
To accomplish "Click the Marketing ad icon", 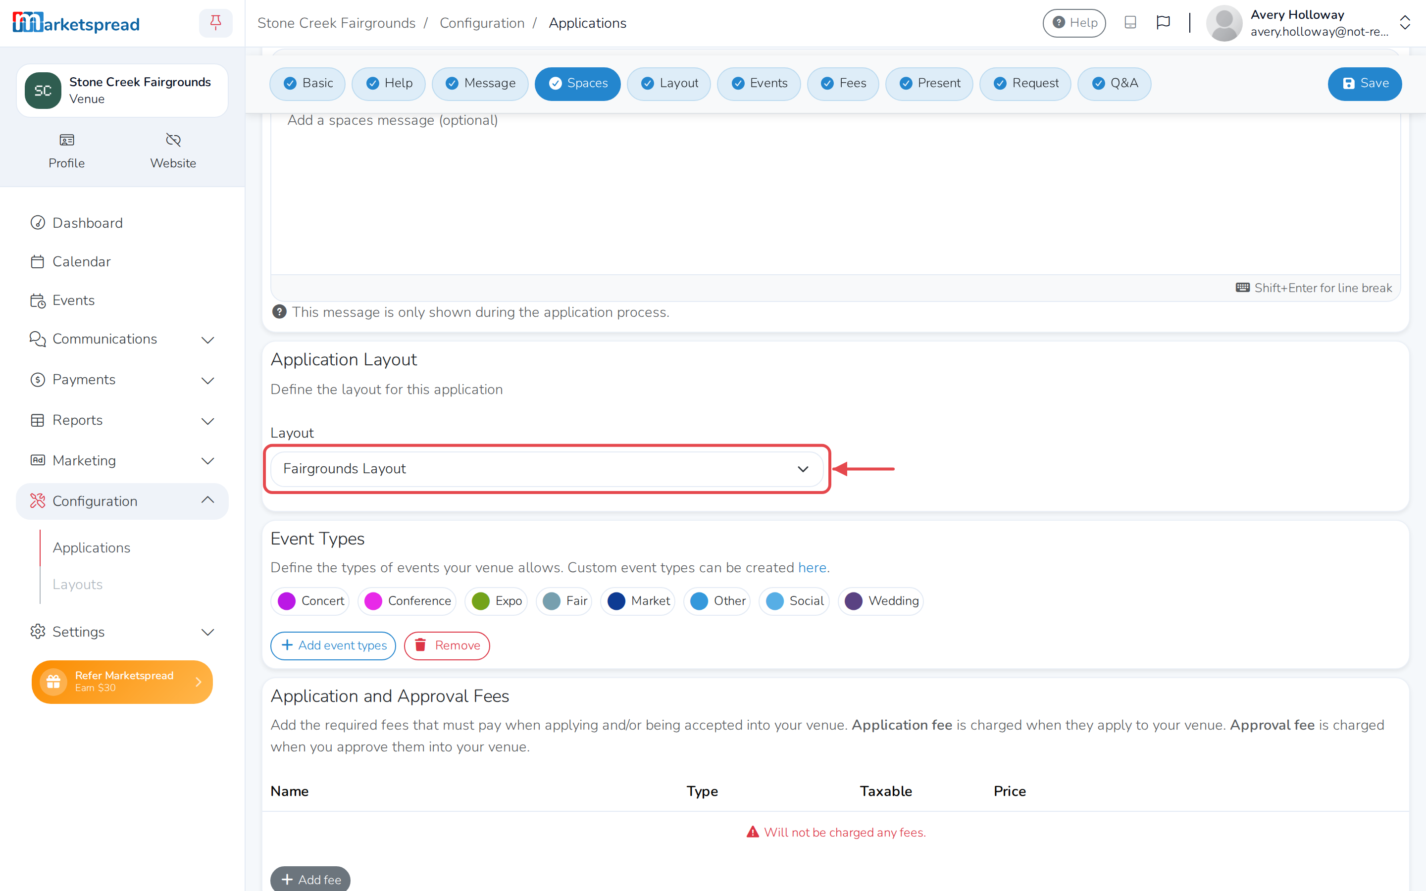I will tap(38, 460).
